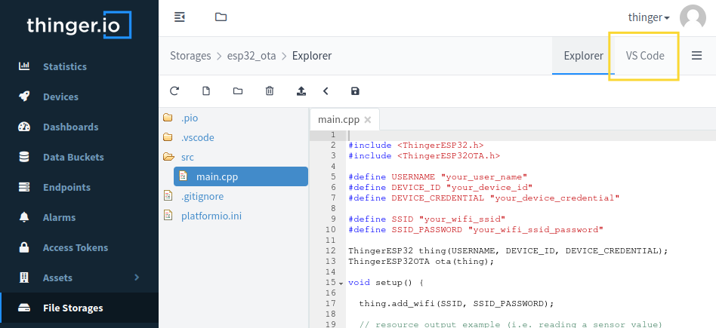Screen dimensions: 716x328
Task: Click the Access Tokens lock icon
Action: coord(23,247)
